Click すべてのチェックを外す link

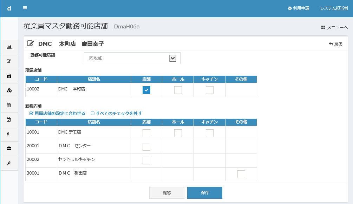click(x=116, y=114)
